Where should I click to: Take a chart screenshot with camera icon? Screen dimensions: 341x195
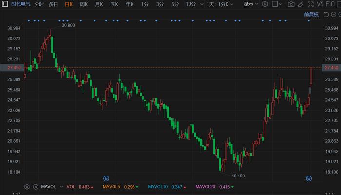[291, 4]
